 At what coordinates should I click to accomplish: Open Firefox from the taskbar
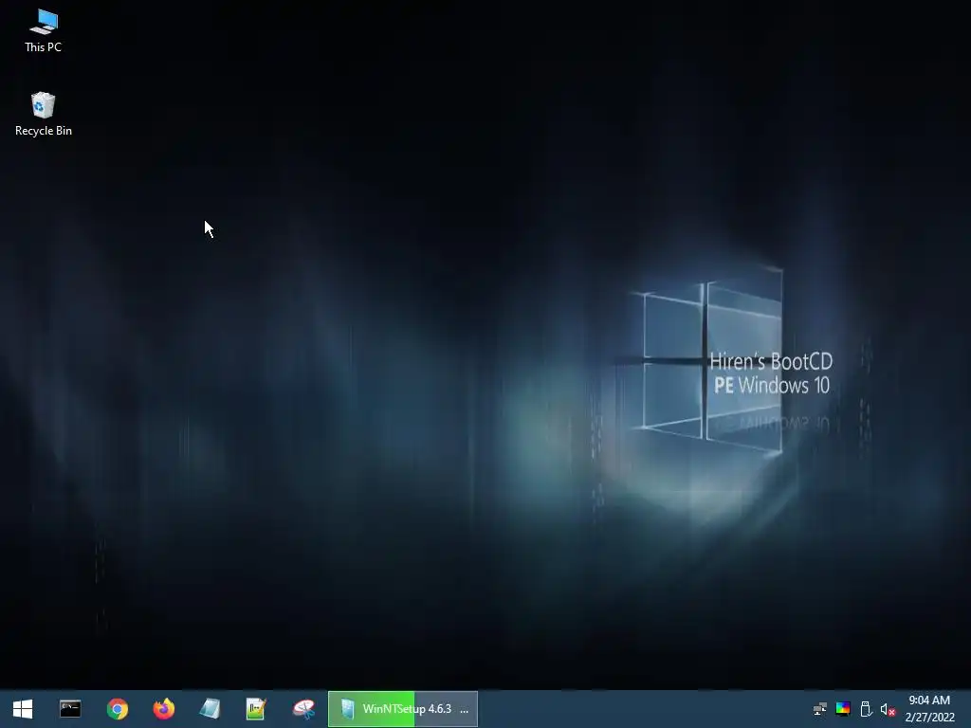click(163, 709)
